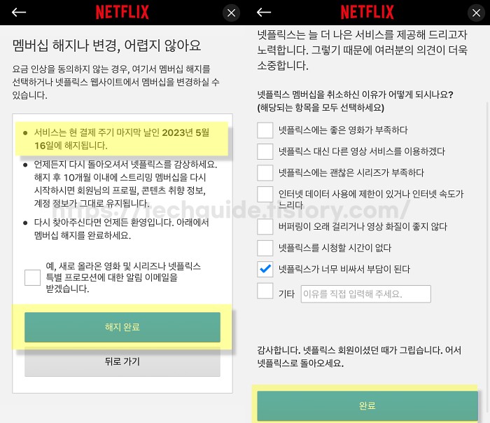Click the Netflix logo on the right screen
This screenshot has height=423, width=490.
367,12
